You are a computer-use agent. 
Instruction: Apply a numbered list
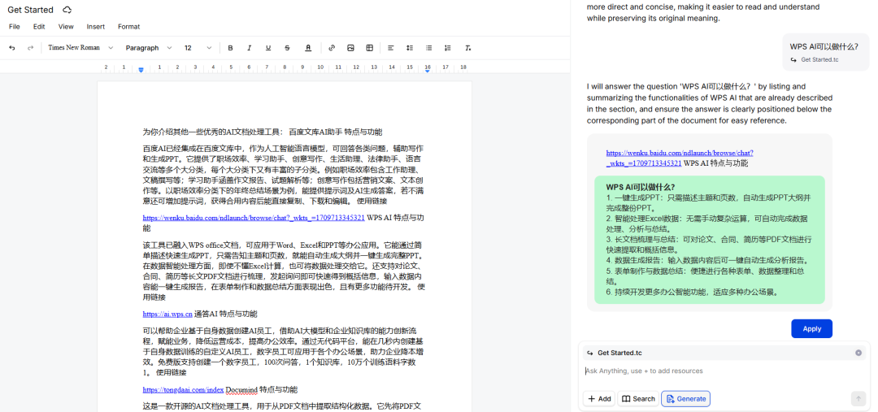coord(447,48)
